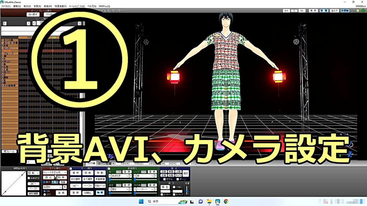Open the 回転 interpolation curve dropdown
367x206 pixels.
34,173
